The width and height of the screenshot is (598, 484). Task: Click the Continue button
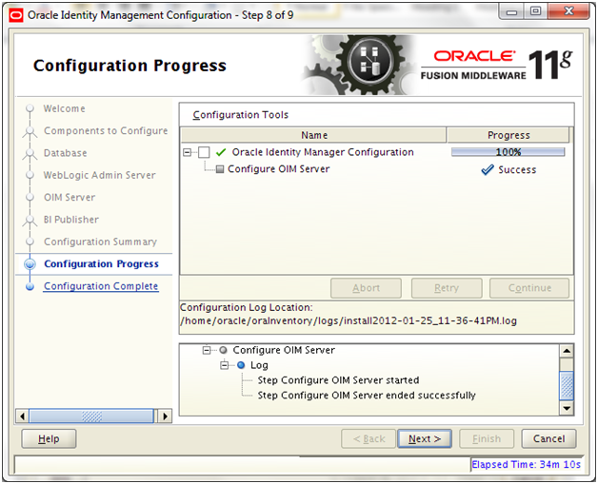(529, 288)
